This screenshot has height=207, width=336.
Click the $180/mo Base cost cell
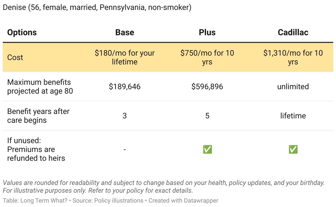pos(124,57)
